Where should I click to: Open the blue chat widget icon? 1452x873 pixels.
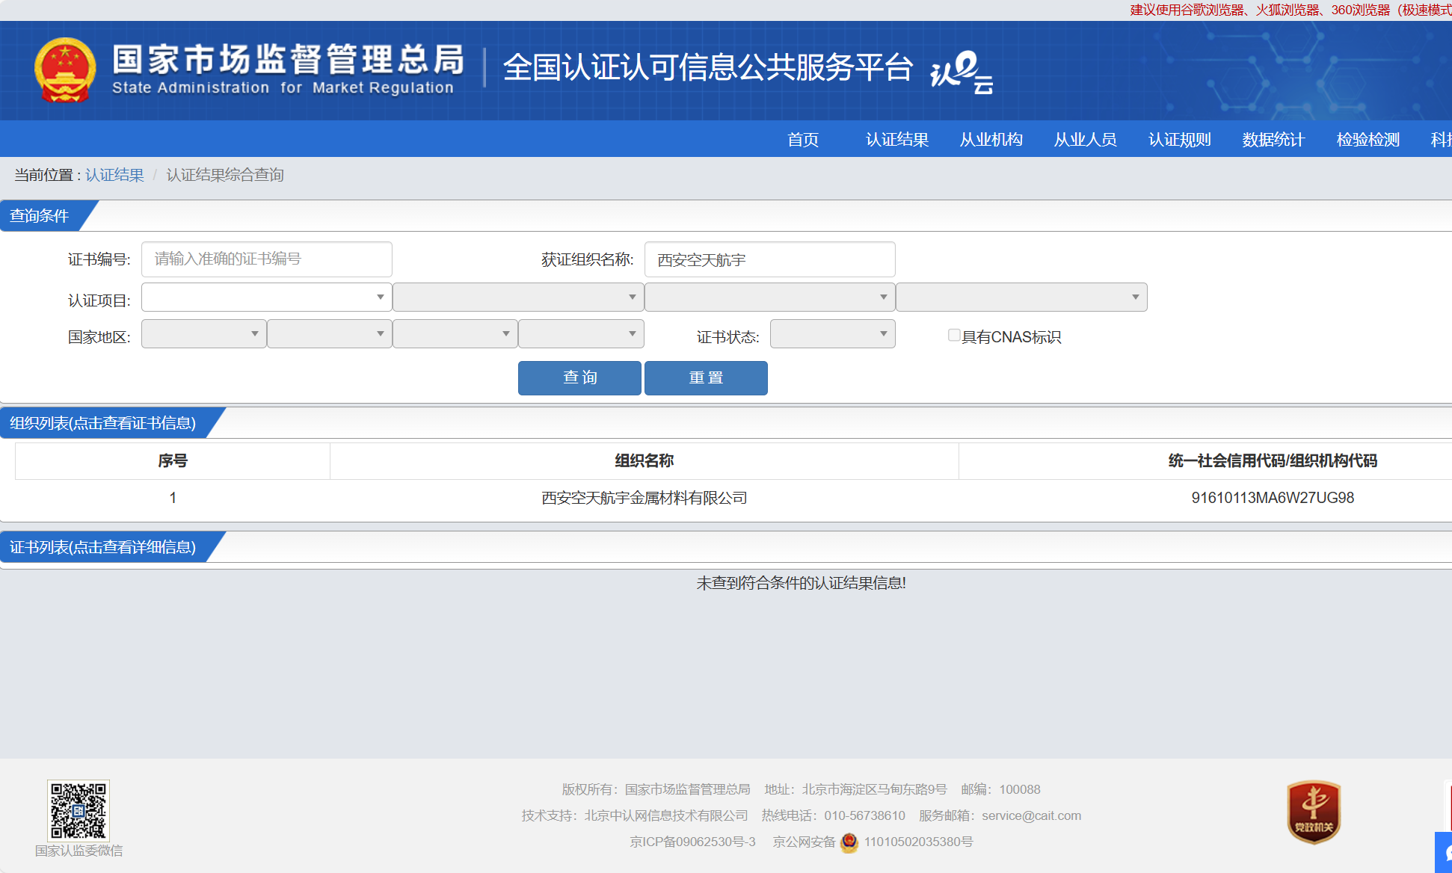pos(1445,852)
